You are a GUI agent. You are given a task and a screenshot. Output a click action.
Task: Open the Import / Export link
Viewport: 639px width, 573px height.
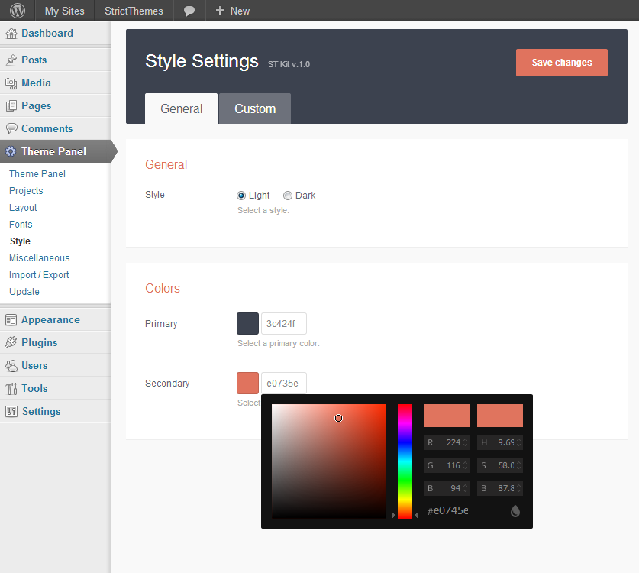click(x=39, y=275)
